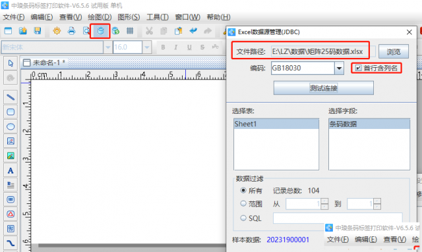
Task: Toggle strikethrough S button
Action: (202, 47)
